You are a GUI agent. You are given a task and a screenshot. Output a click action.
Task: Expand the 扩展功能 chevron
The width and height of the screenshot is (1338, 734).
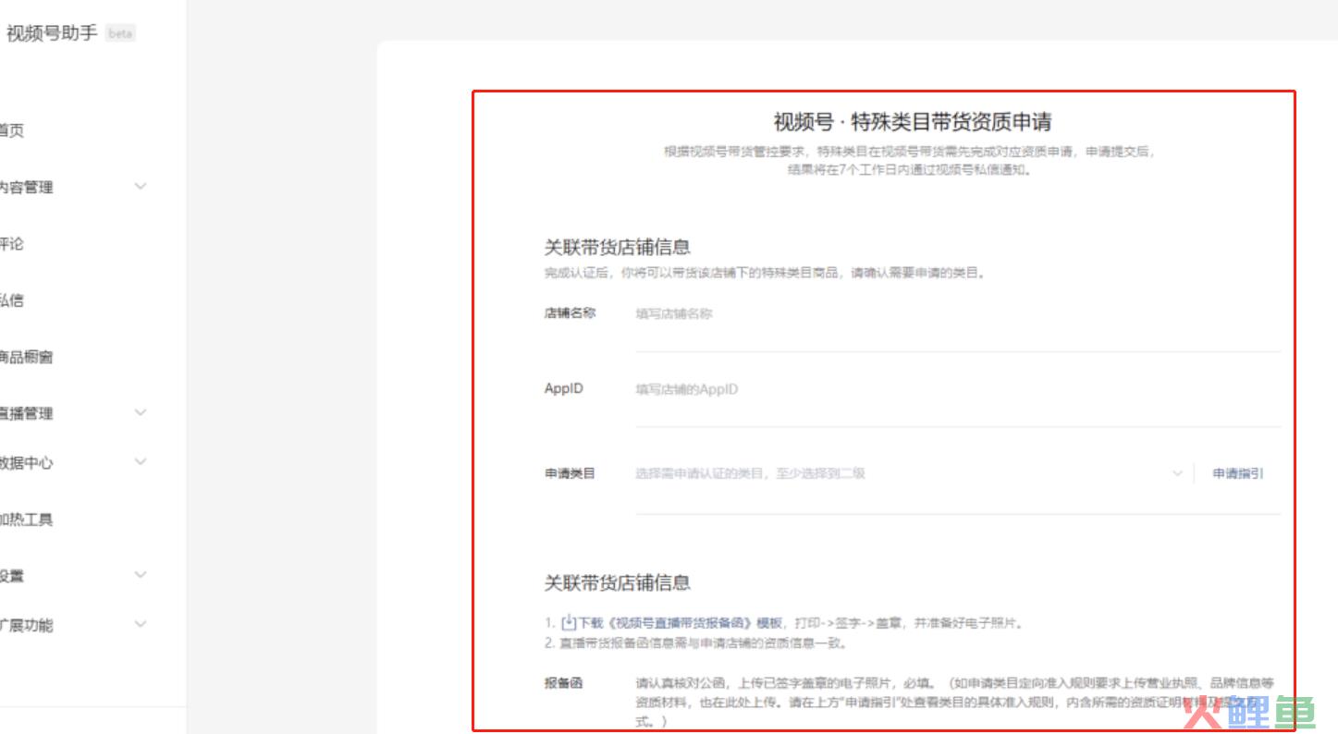[141, 624]
